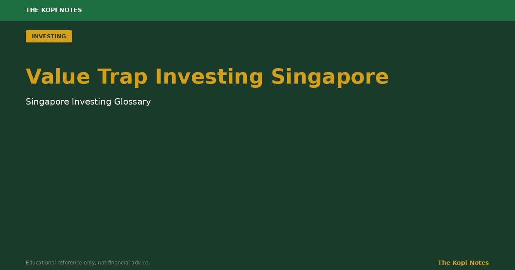The height and width of the screenshot is (270, 515).
Task: Click the Singapore Investing Glossary subtitle
Action: point(88,102)
